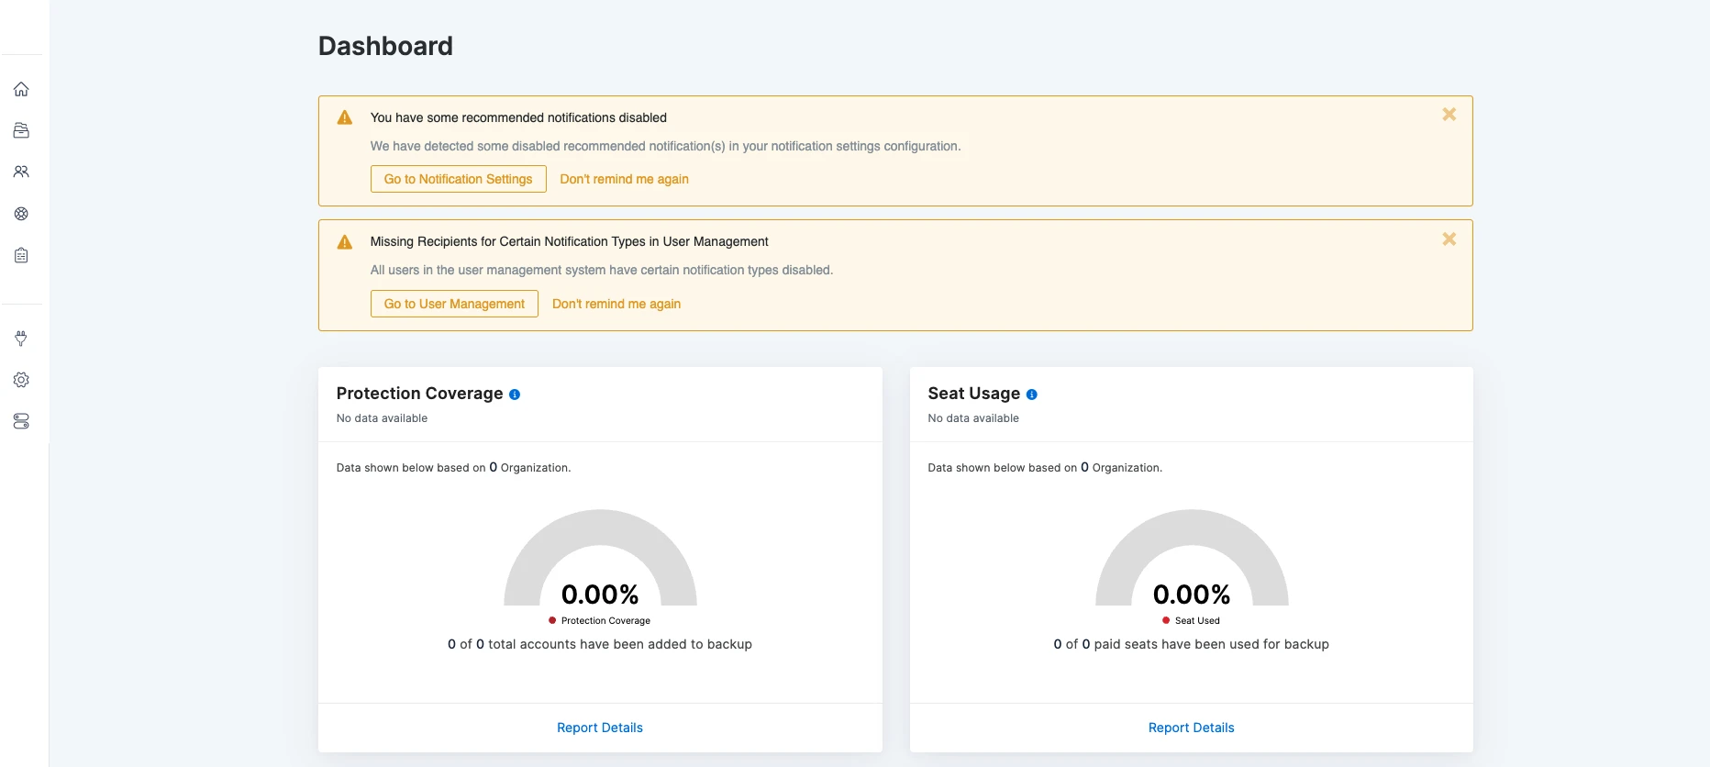
Task: Open Report Details for Seat Usage
Action: [x=1191, y=728]
